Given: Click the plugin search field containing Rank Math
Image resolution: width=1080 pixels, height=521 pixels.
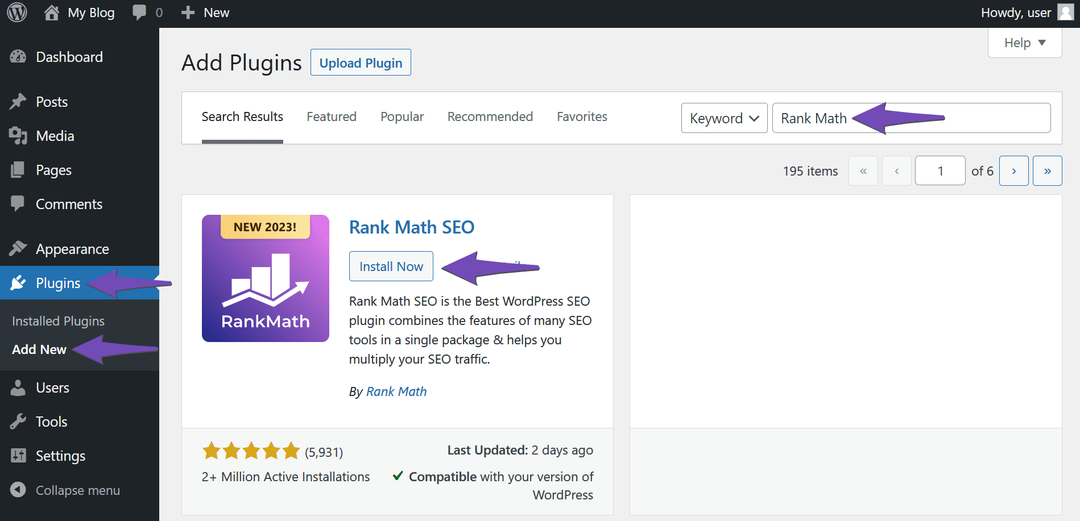Looking at the screenshot, I should pyautogui.click(x=911, y=118).
